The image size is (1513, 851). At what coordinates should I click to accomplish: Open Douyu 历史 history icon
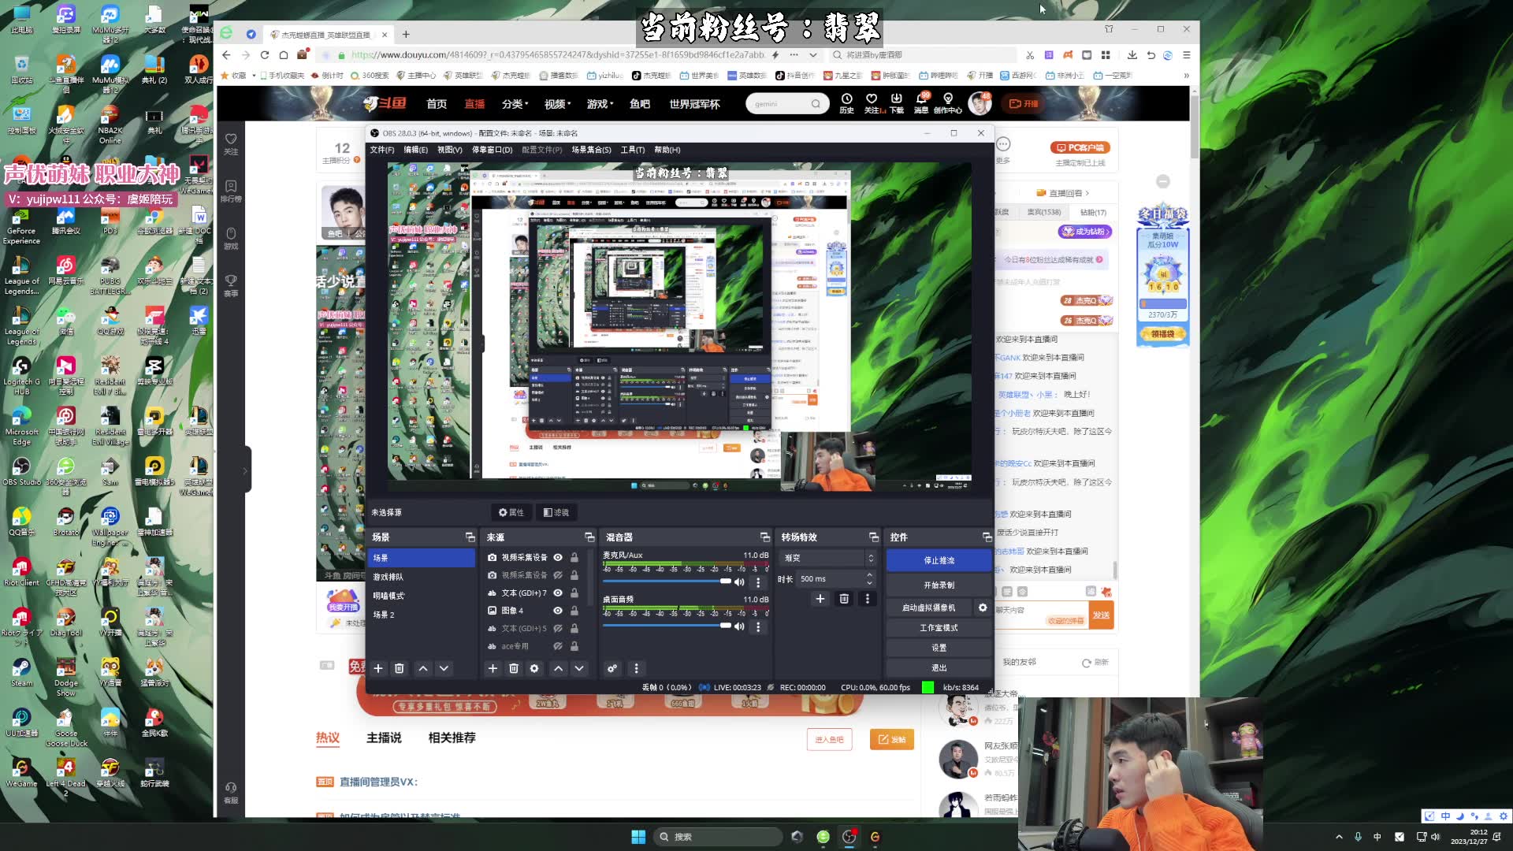click(846, 102)
